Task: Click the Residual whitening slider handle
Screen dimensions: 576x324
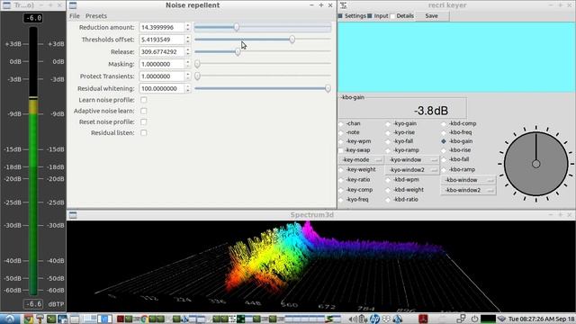Action: [328, 88]
